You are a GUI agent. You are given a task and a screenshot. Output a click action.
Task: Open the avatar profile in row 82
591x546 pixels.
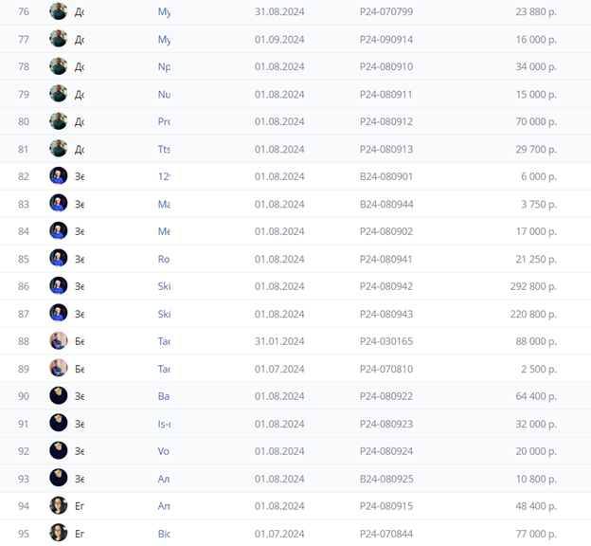coord(59,176)
